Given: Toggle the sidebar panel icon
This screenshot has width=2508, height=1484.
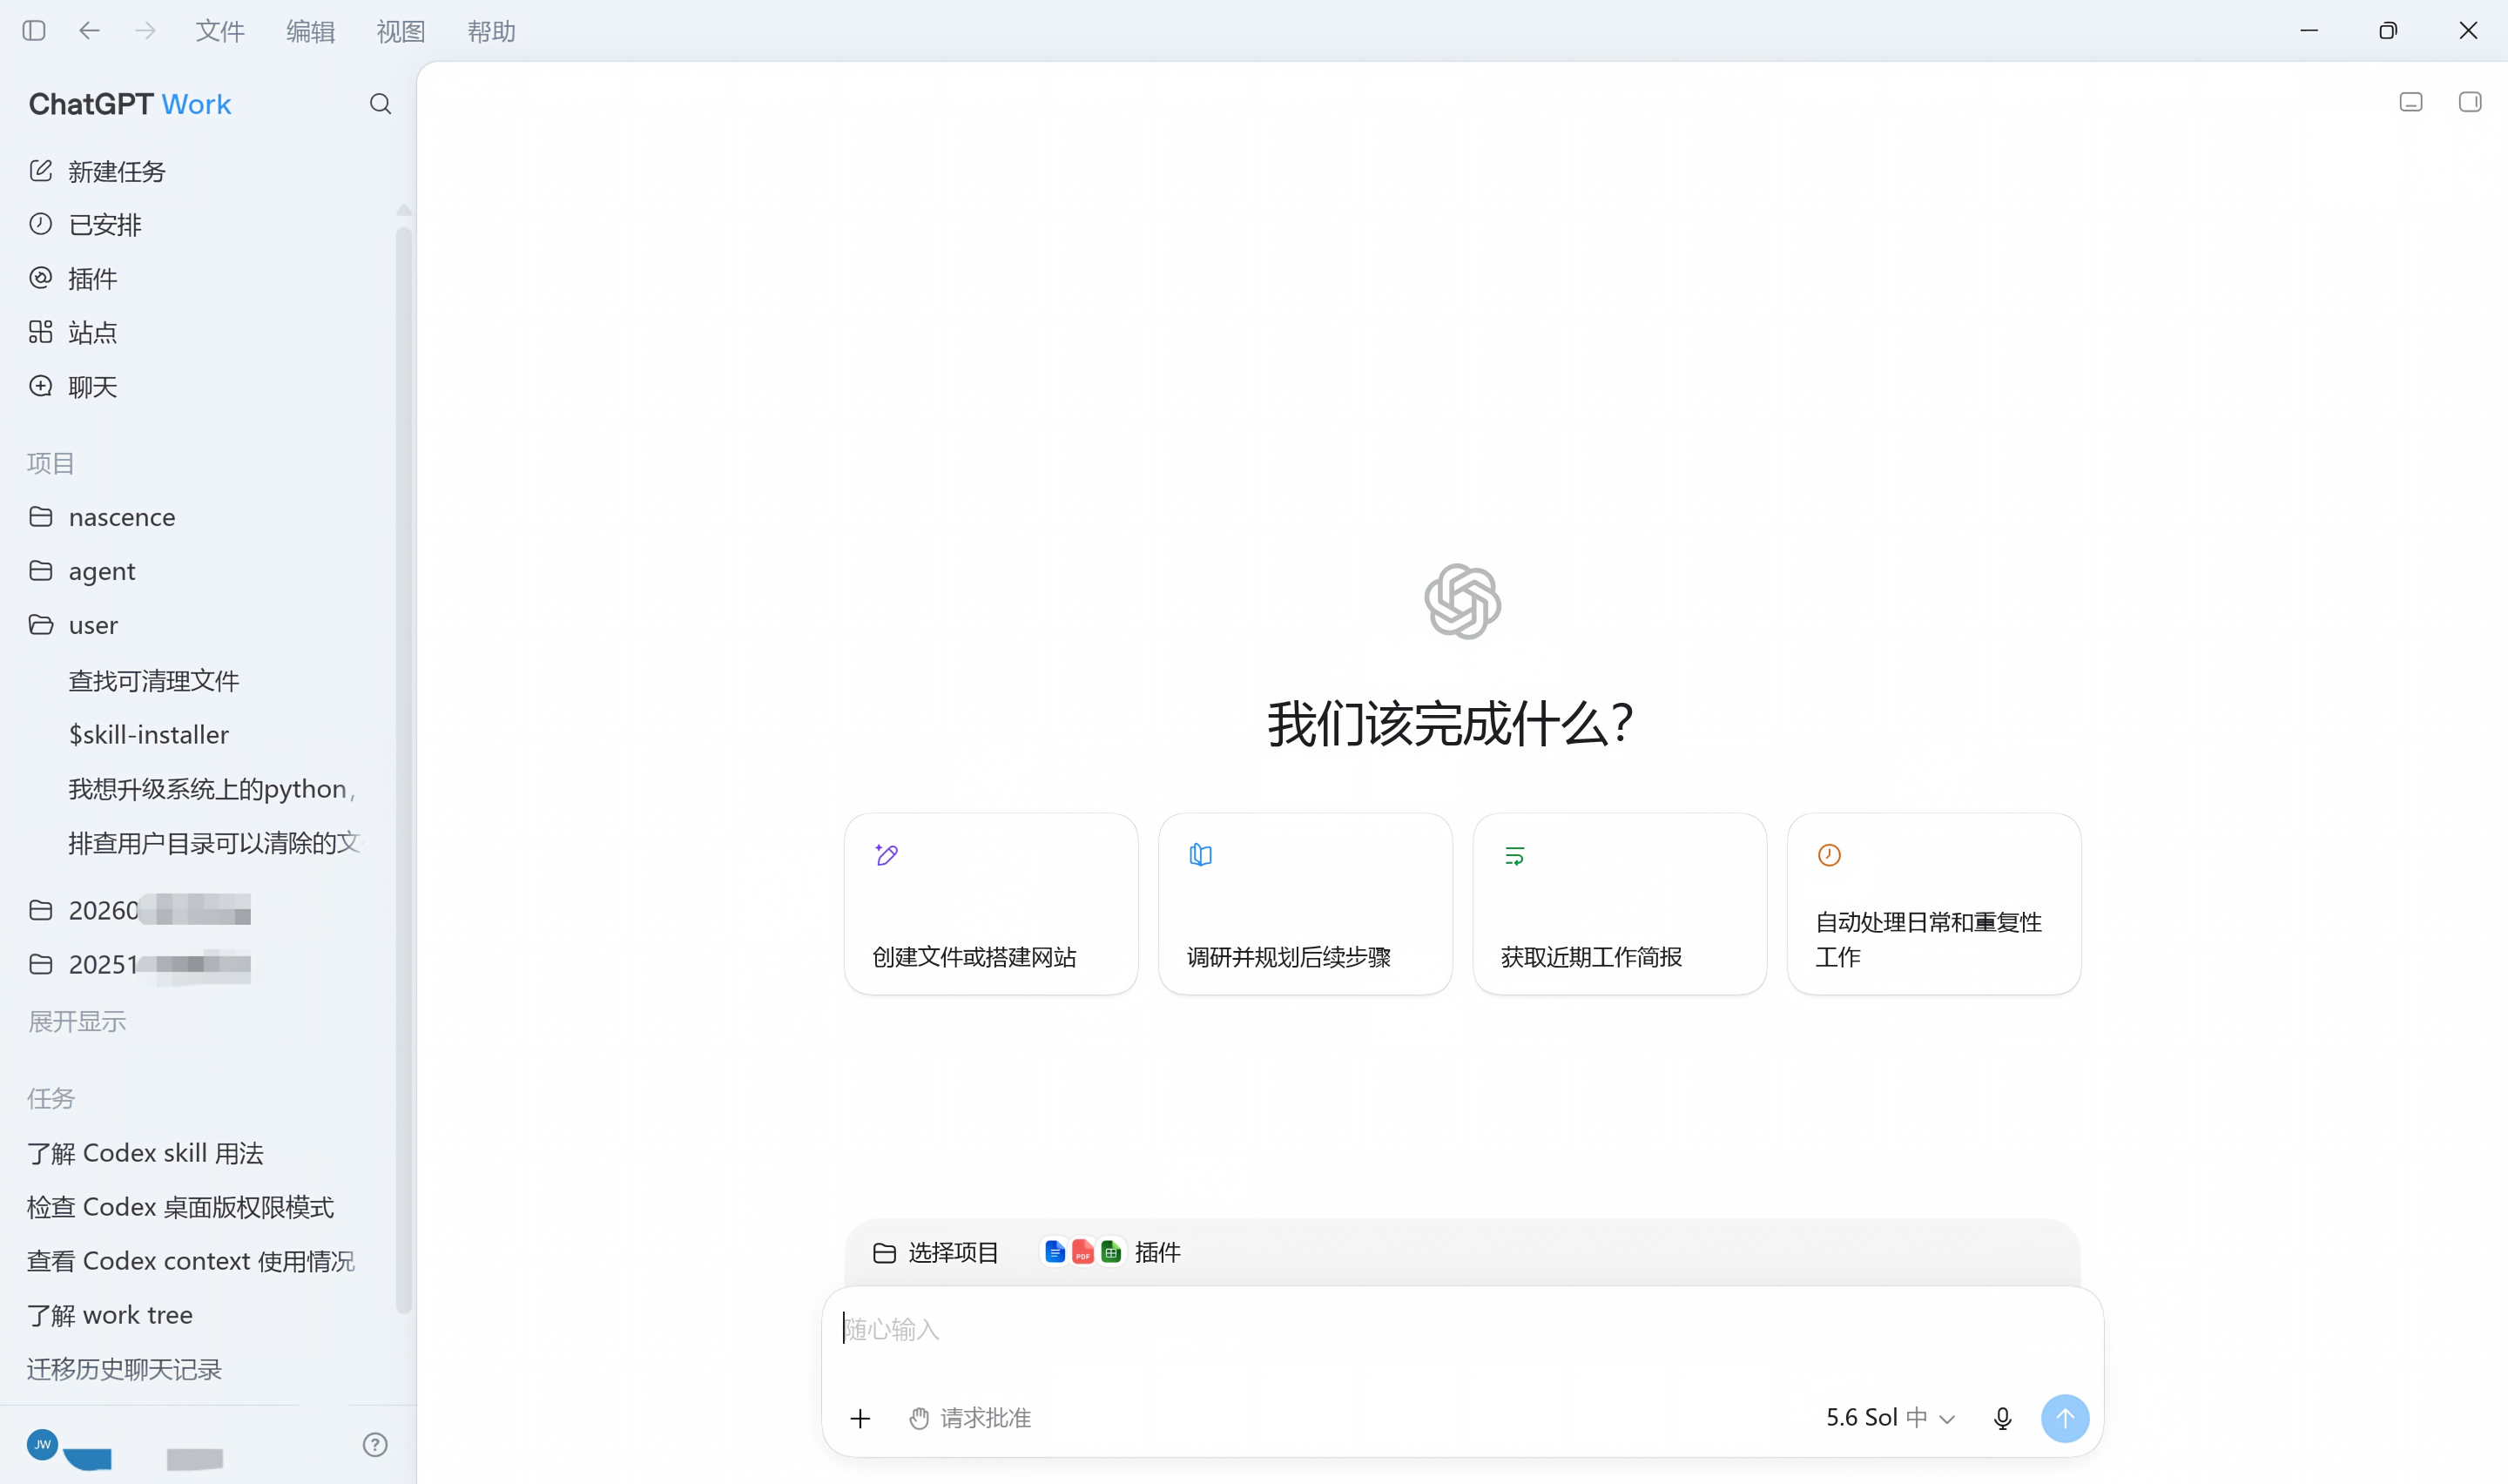Looking at the screenshot, I should click(x=34, y=31).
